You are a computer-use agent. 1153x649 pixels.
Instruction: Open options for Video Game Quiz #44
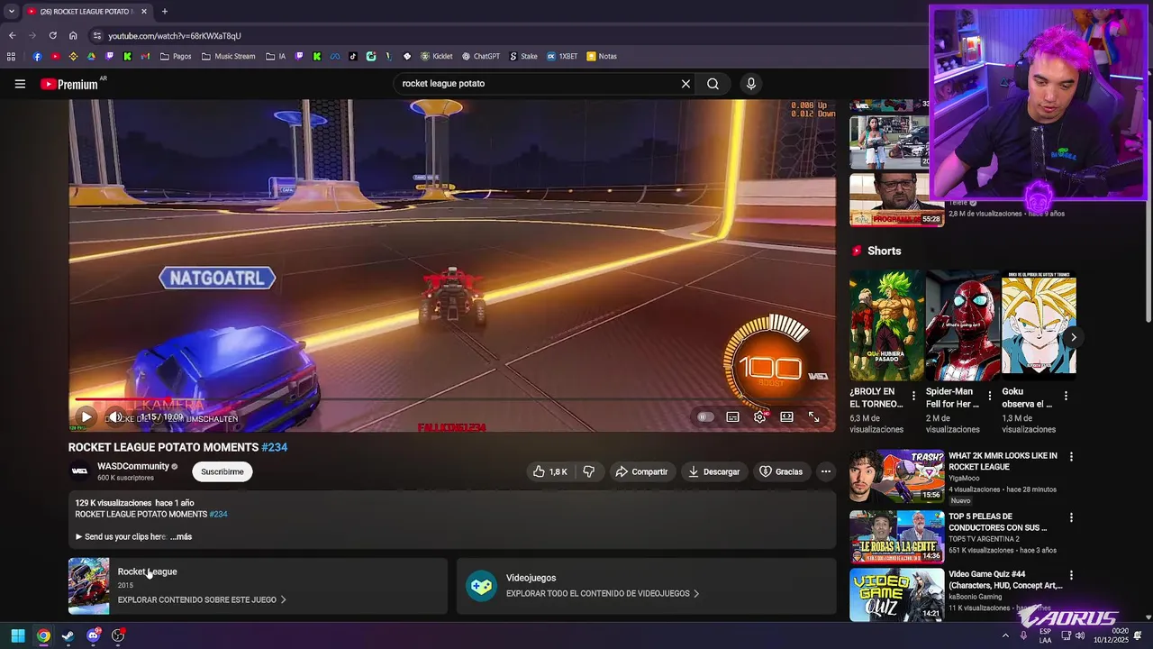[1071, 575]
